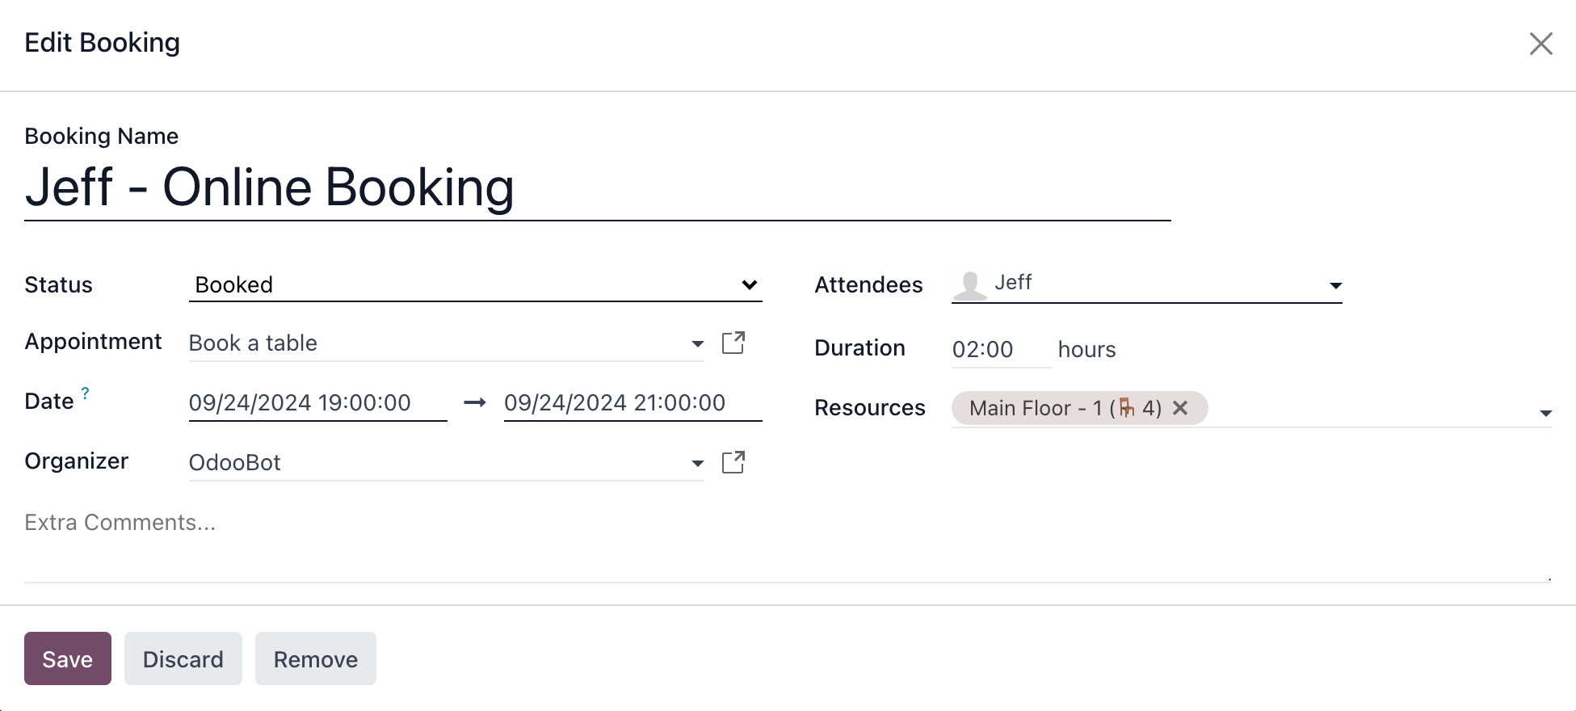
Task: Click Jeff's attendee avatar
Action: (969, 284)
